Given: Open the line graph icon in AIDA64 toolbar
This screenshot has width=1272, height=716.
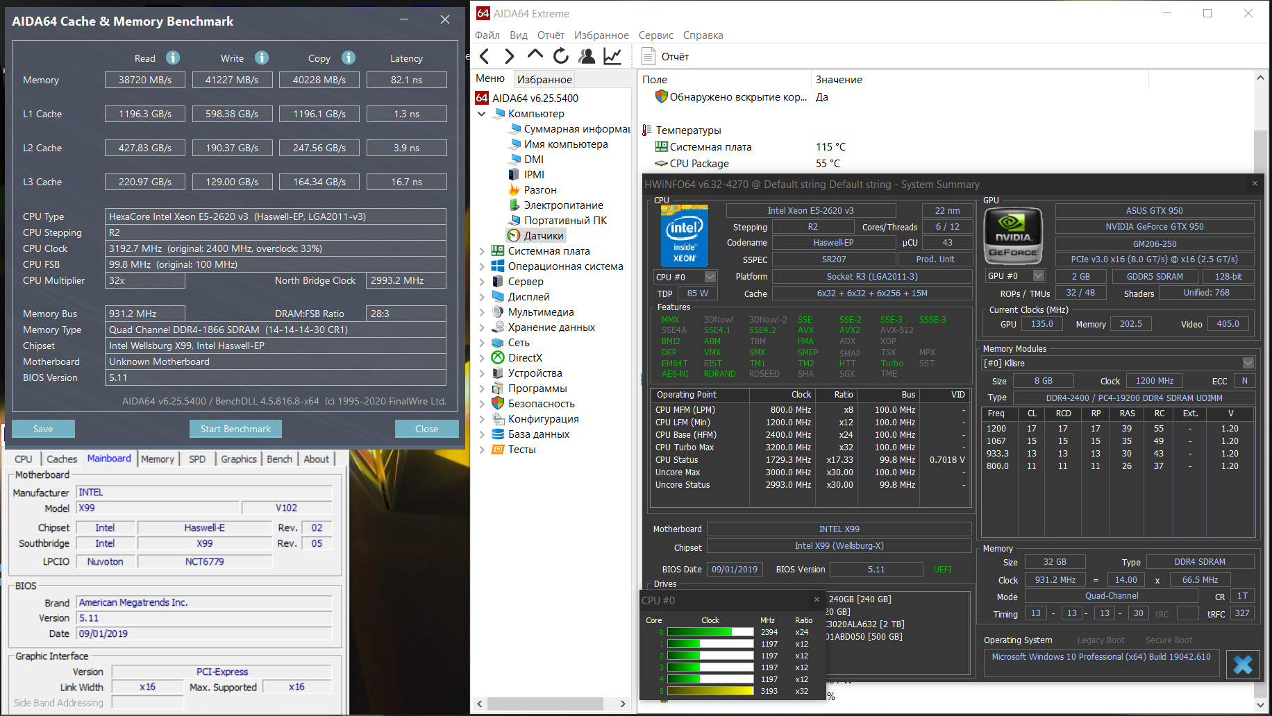Looking at the screenshot, I should point(612,56).
